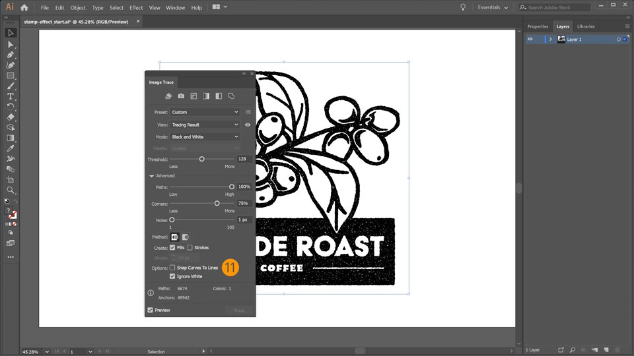Image resolution: width=634 pixels, height=356 pixels.
Task: Hide Layer 1 with eye icon
Action: (x=530, y=39)
